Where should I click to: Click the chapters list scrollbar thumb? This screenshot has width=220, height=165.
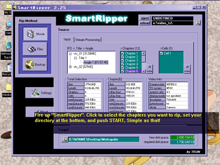pyautogui.click(x=144, y=59)
